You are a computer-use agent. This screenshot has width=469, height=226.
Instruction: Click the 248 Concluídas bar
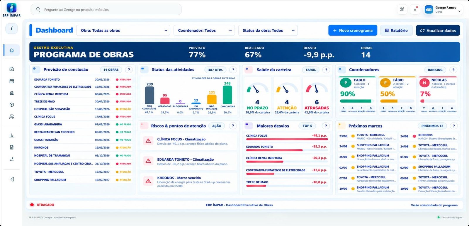point(227,95)
